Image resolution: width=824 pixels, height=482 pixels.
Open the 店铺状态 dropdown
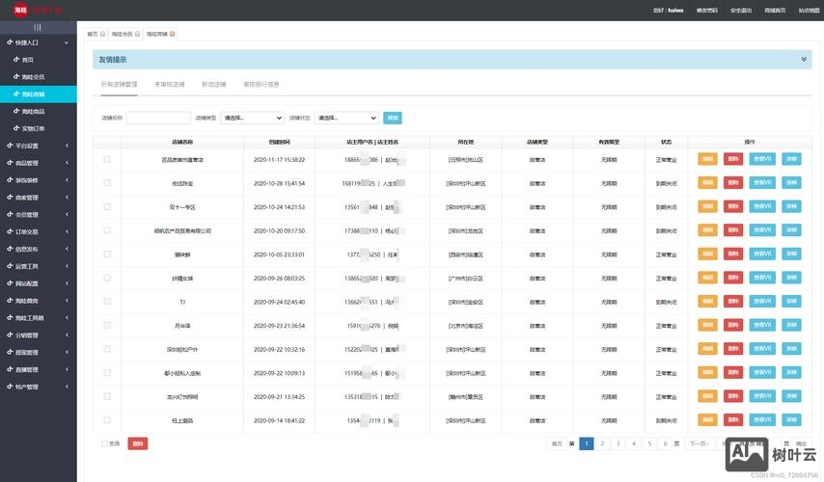pos(344,118)
